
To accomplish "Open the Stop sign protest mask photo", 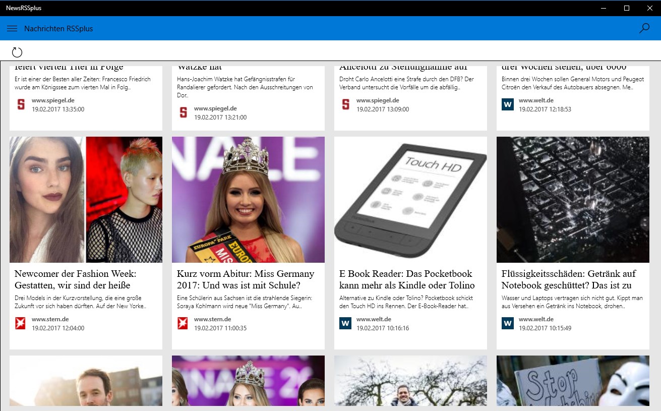I will (x=573, y=381).
